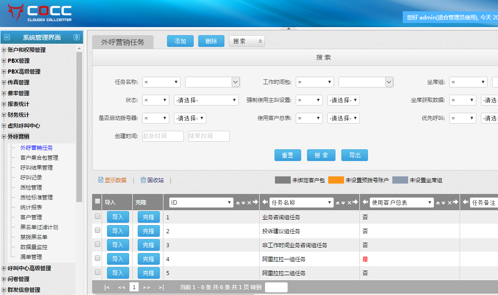Select 客户集合包管理 in the sidebar
The width and height of the screenshot is (498, 295).
(x=39, y=158)
